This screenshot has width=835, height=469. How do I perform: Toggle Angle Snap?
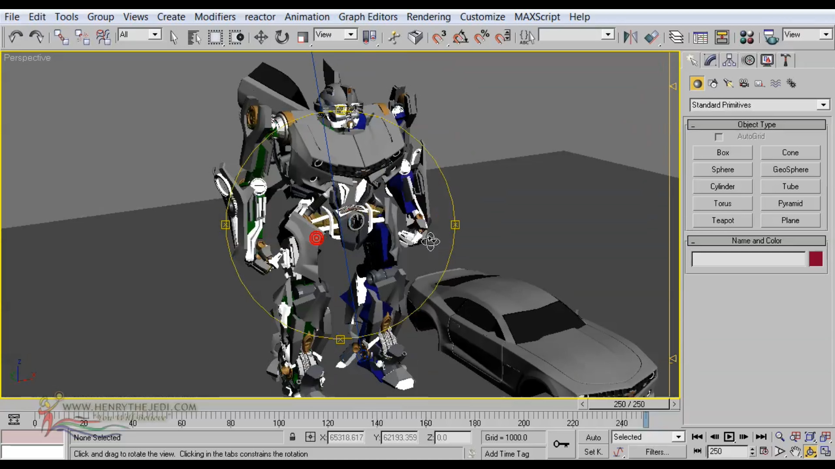pyautogui.click(x=461, y=37)
